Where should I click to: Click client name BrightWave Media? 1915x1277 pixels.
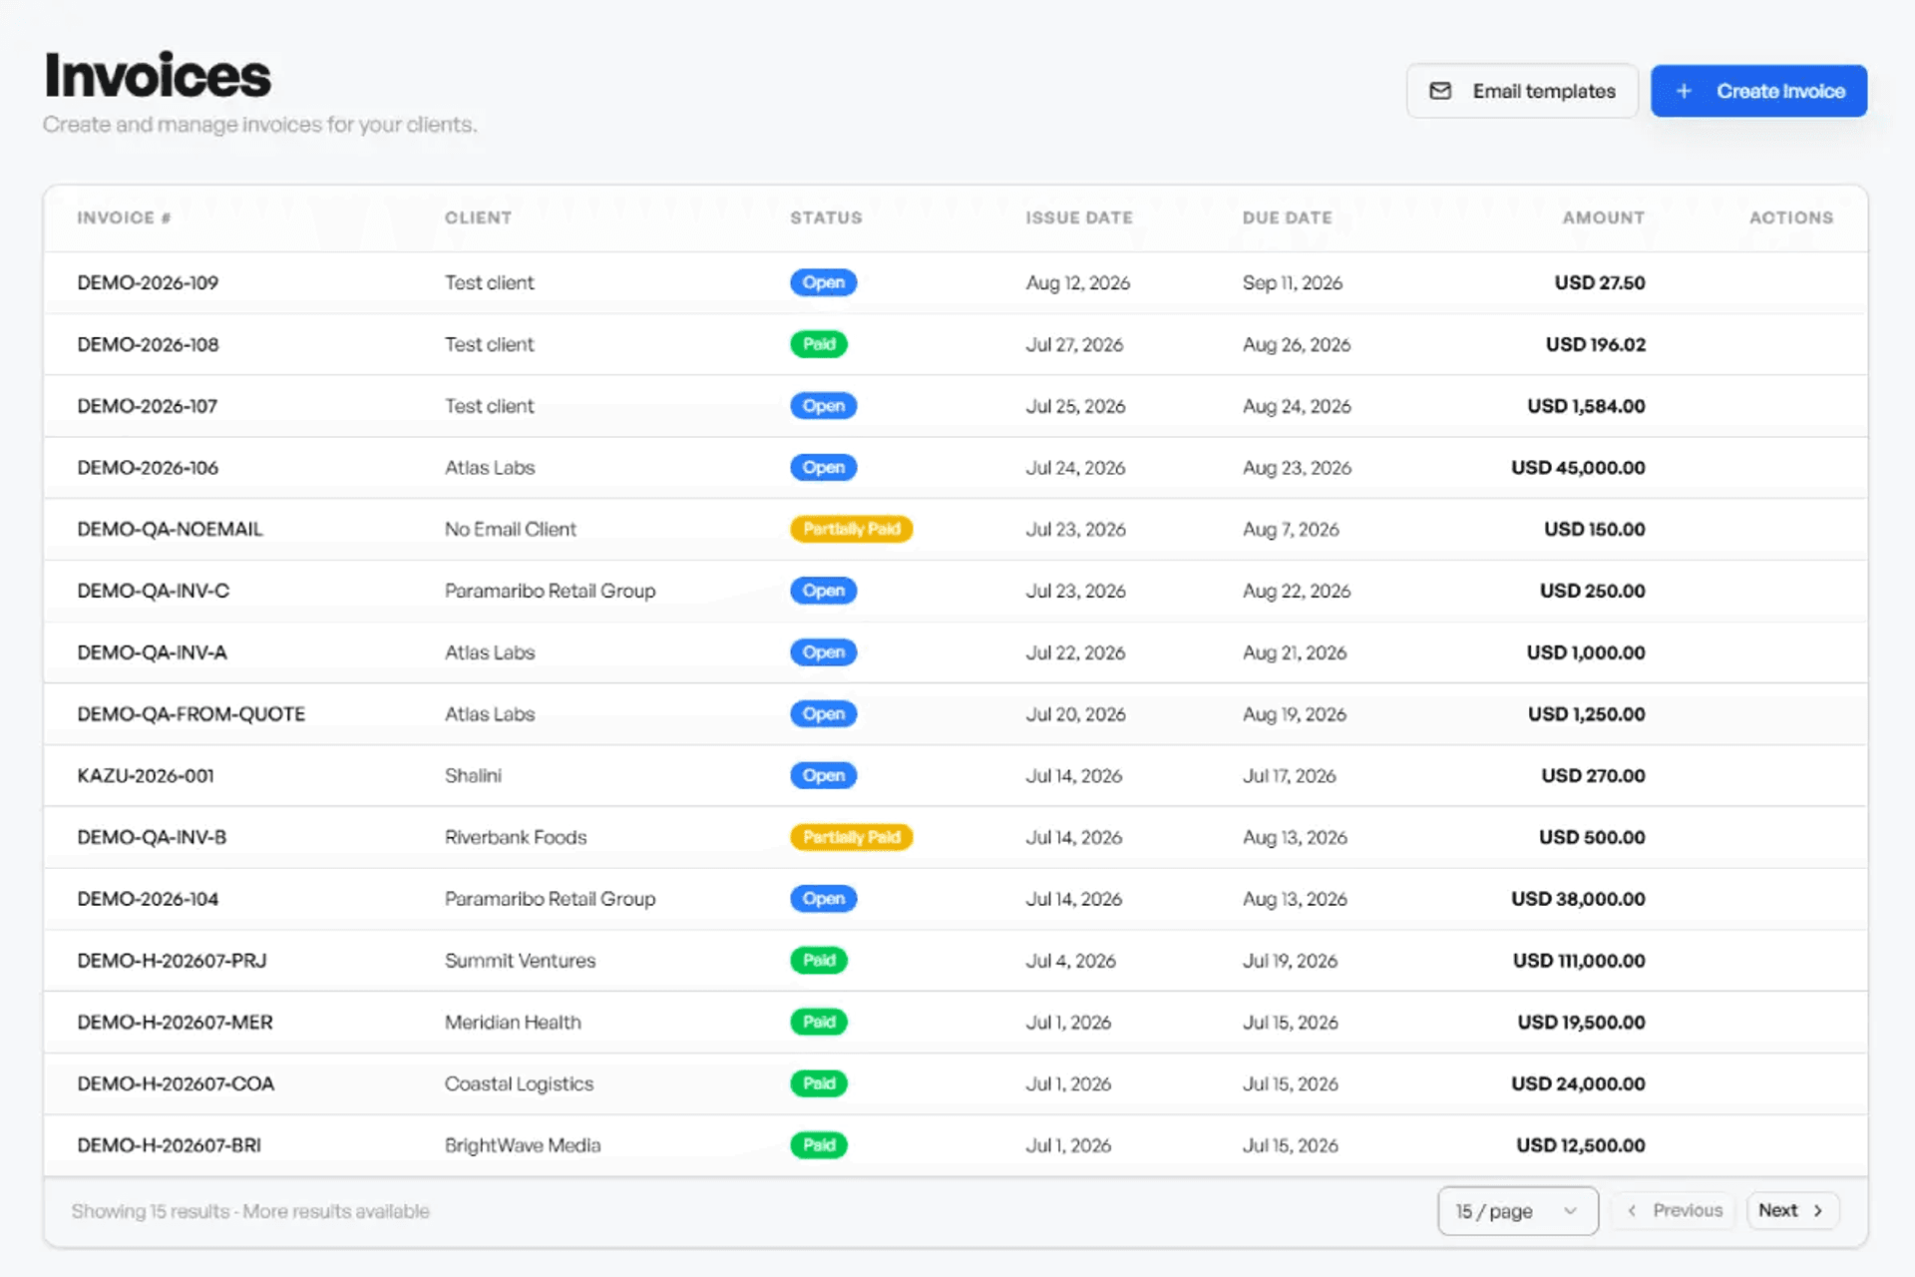(523, 1145)
